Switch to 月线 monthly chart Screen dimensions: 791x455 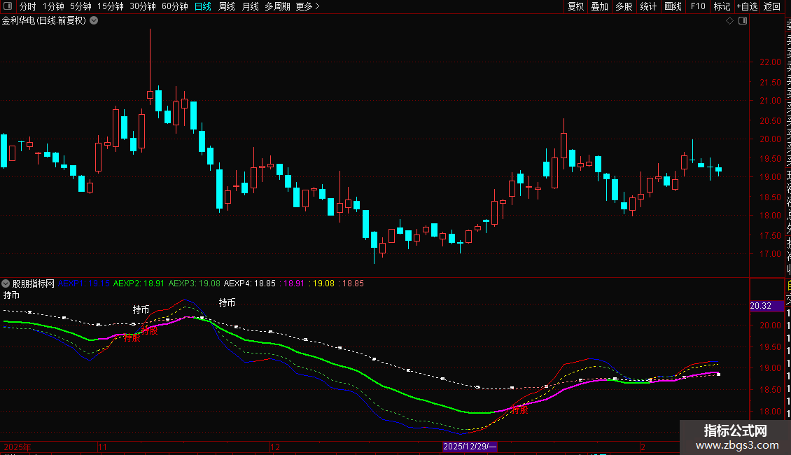point(250,6)
